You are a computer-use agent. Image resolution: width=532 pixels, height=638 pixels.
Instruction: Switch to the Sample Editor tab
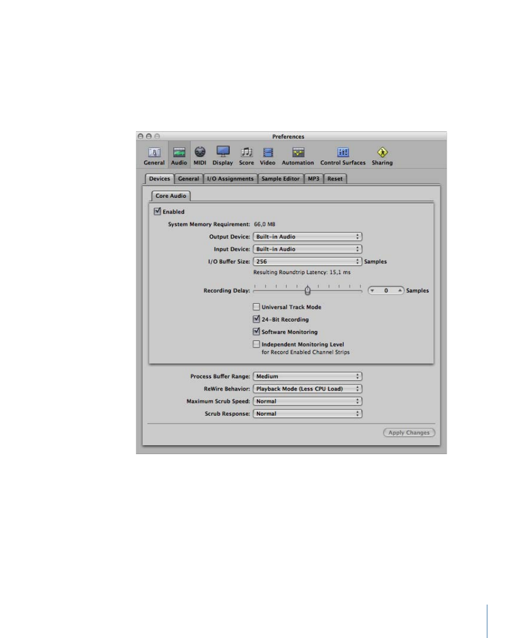(280, 179)
